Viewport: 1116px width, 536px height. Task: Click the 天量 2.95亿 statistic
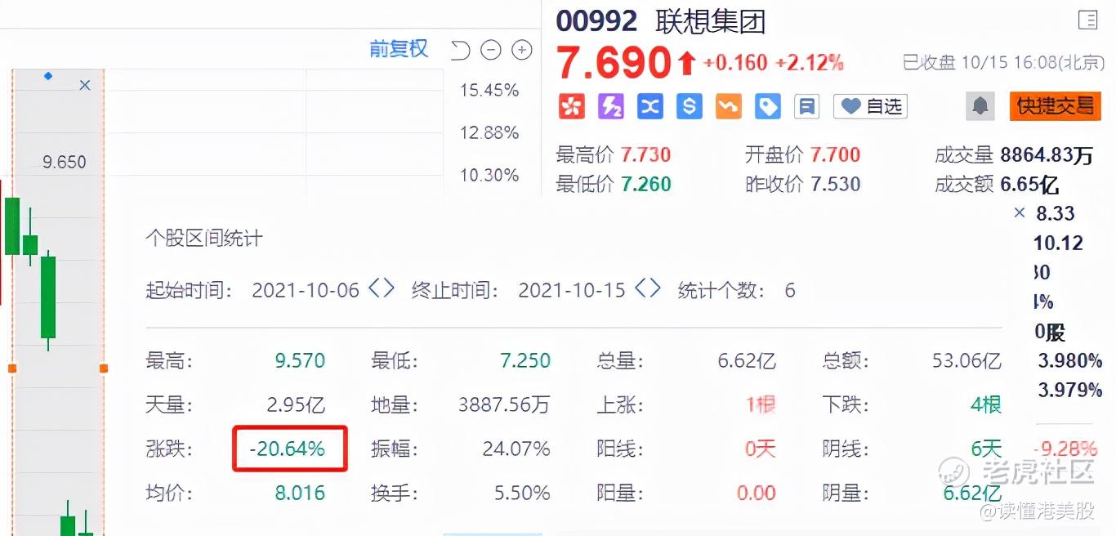click(x=296, y=404)
